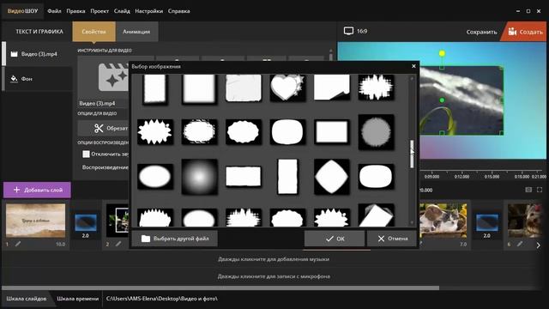Click the Сохранить button
This screenshot has height=309, width=549.
point(481,32)
